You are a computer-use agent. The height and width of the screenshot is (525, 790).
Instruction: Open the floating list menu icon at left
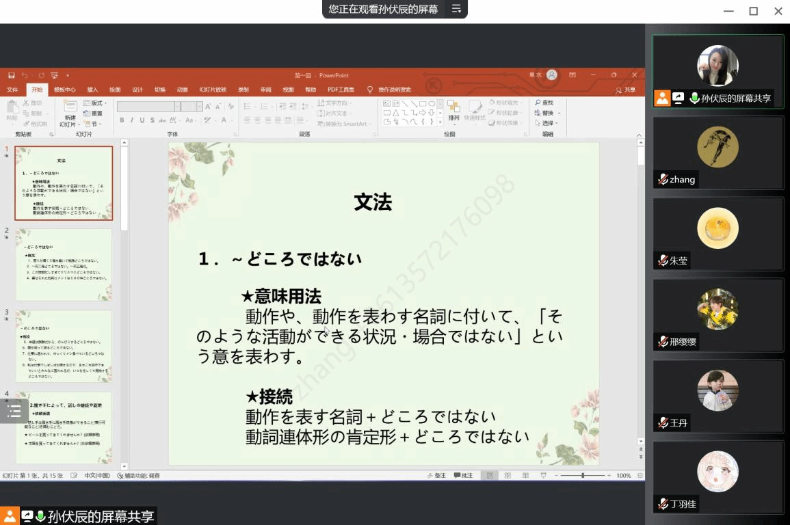pyautogui.click(x=14, y=411)
